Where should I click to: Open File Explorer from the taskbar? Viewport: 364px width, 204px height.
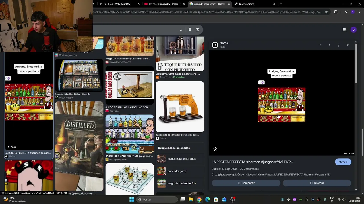click(191, 199)
